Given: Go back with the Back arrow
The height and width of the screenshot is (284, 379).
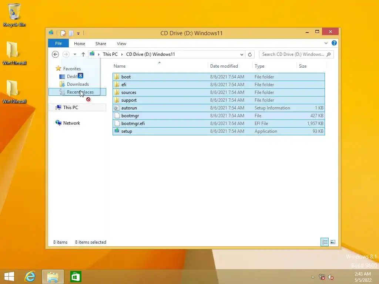Looking at the screenshot, I should [x=56, y=54].
